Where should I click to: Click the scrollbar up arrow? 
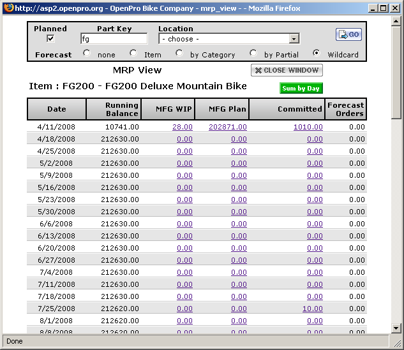click(397, 21)
